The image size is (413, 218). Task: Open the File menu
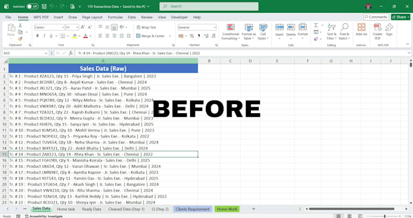[8, 17]
